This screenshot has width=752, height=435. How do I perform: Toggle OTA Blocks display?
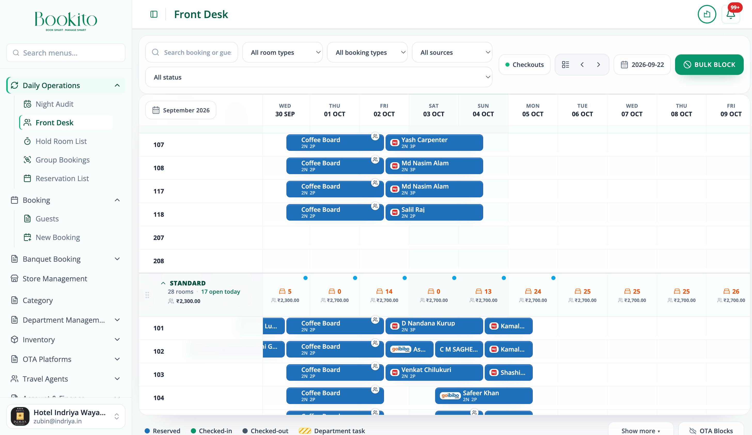click(x=711, y=431)
